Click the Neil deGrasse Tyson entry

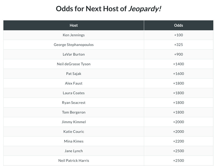point(74,64)
